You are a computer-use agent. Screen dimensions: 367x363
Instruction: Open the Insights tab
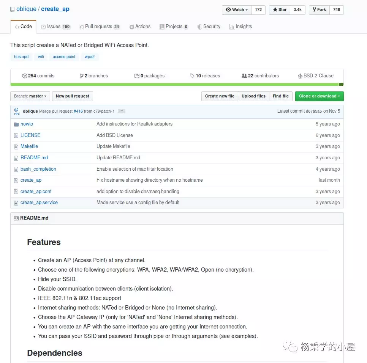click(240, 27)
